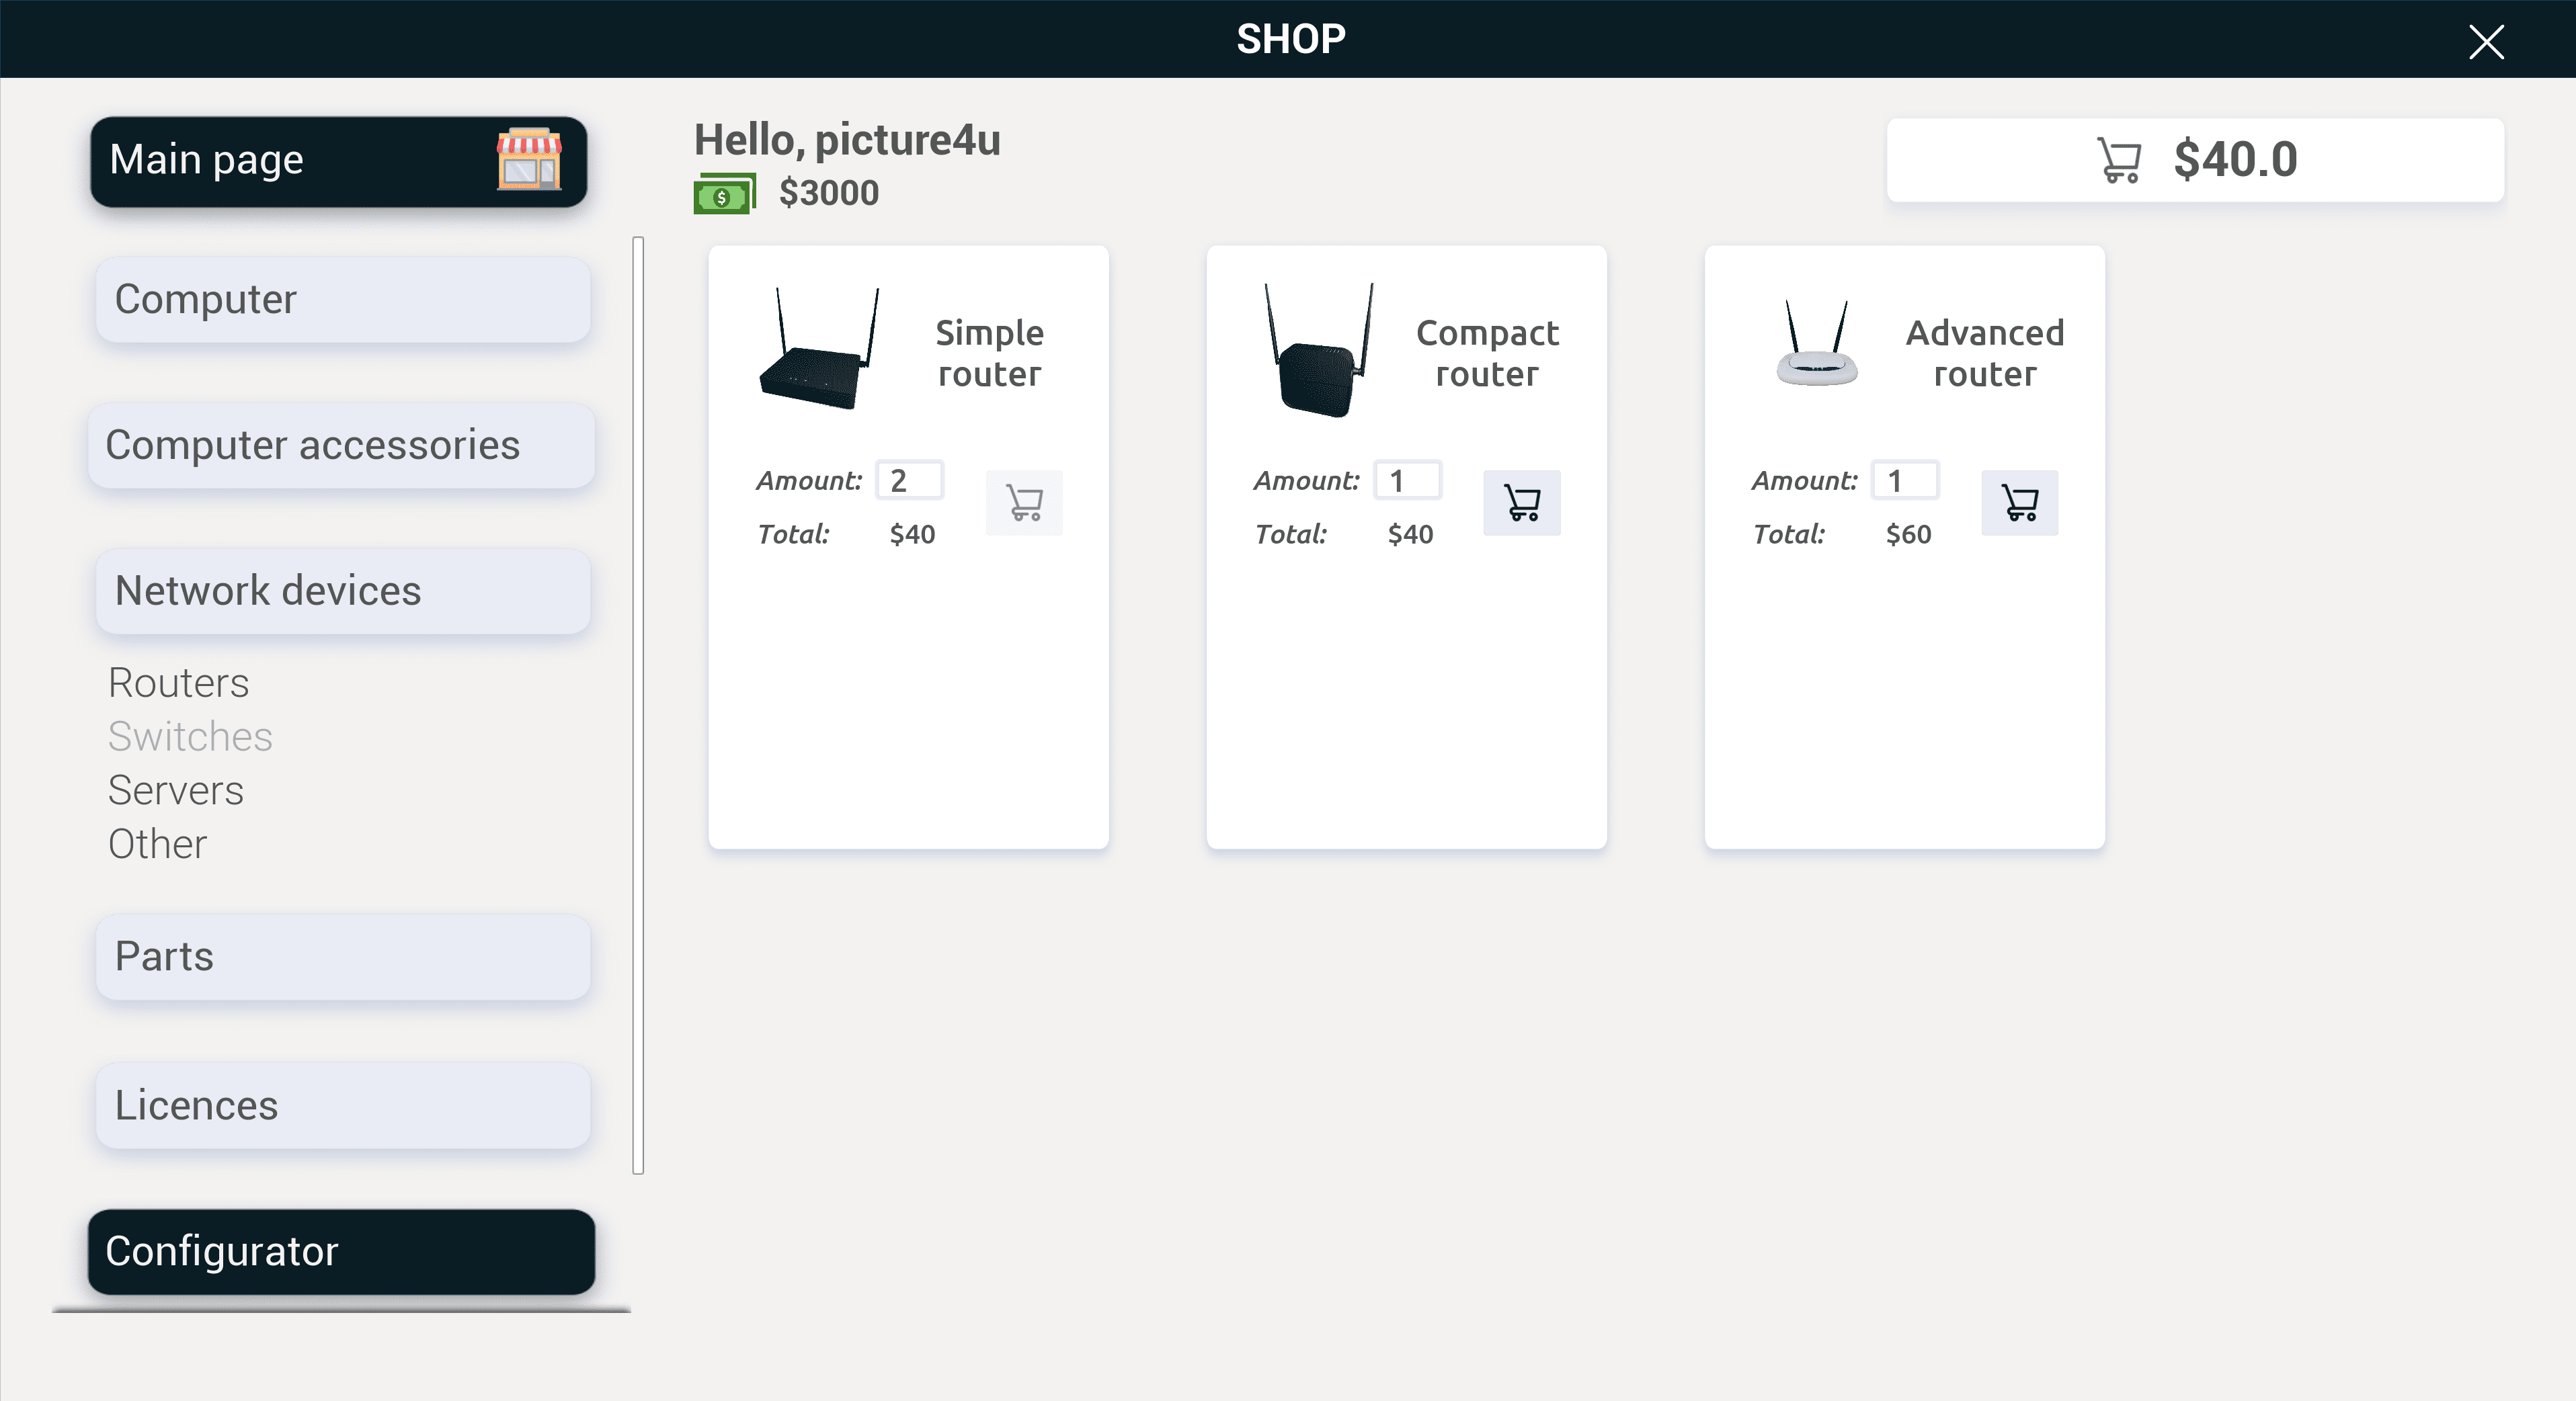This screenshot has width=2576, height=1401.
Task: Add Simple router to cart
Action: point(1024,503)
